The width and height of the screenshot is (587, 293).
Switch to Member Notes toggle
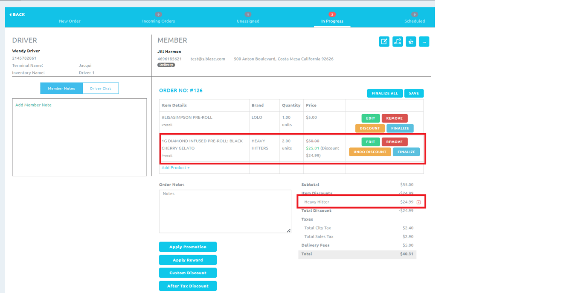61,89
